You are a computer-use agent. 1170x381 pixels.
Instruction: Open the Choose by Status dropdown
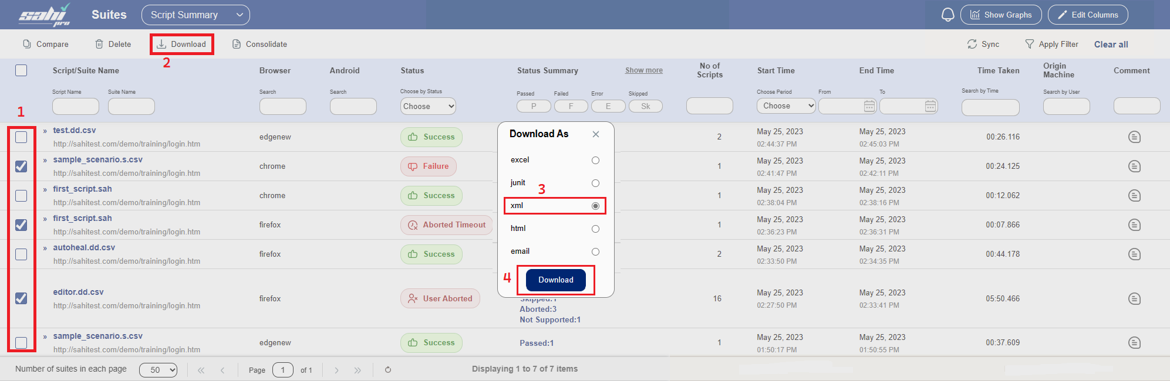(x=428, y=106)
